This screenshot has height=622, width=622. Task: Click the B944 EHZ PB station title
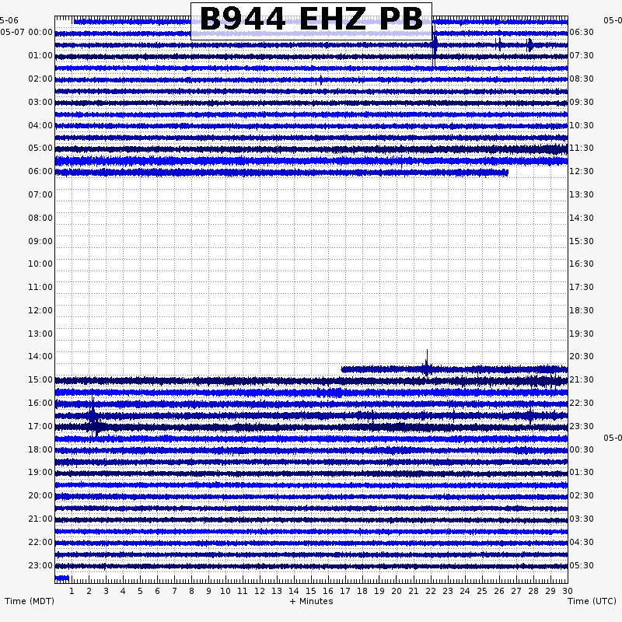311,19
